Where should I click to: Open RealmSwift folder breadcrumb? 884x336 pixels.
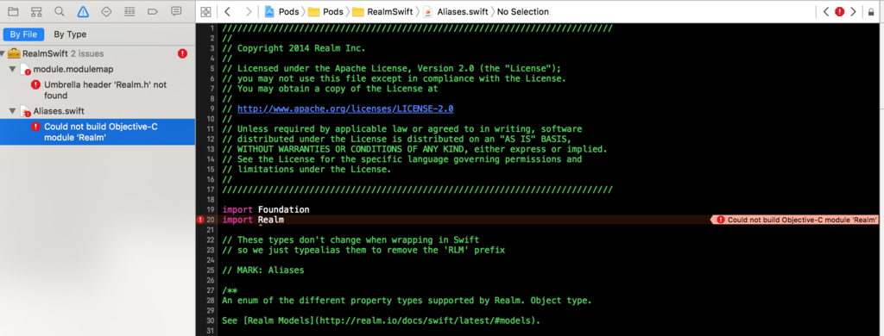point(382,12)
